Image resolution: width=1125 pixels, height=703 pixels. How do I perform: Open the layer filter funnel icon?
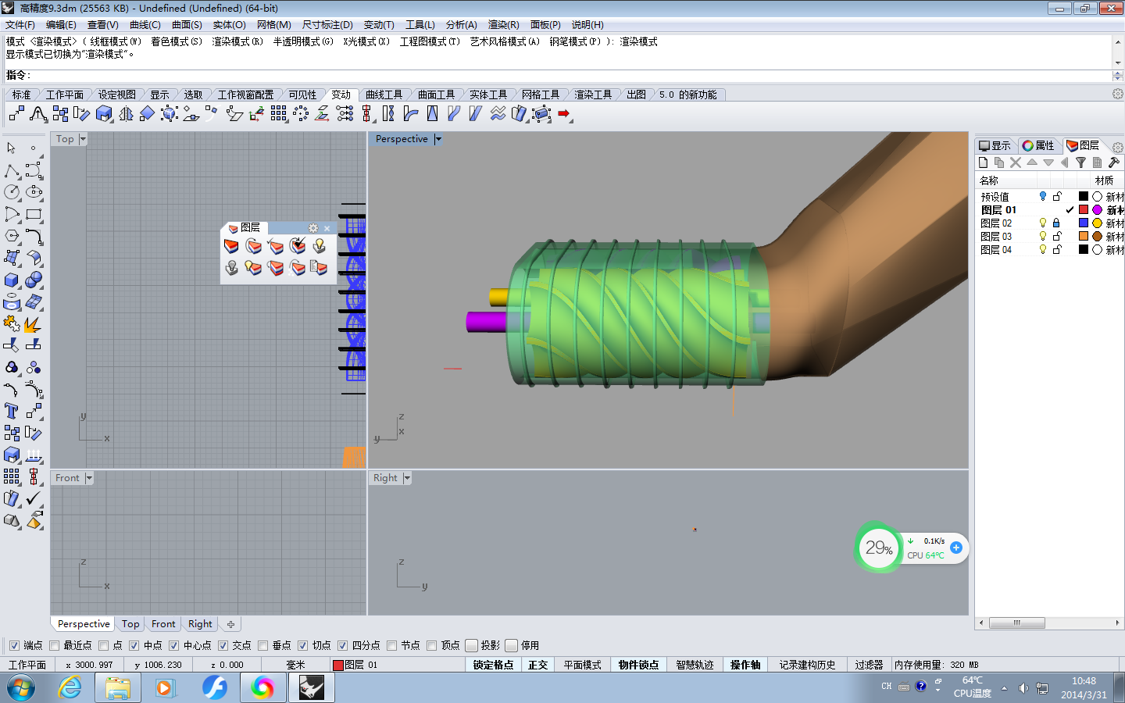click(x=1081, y=162)
